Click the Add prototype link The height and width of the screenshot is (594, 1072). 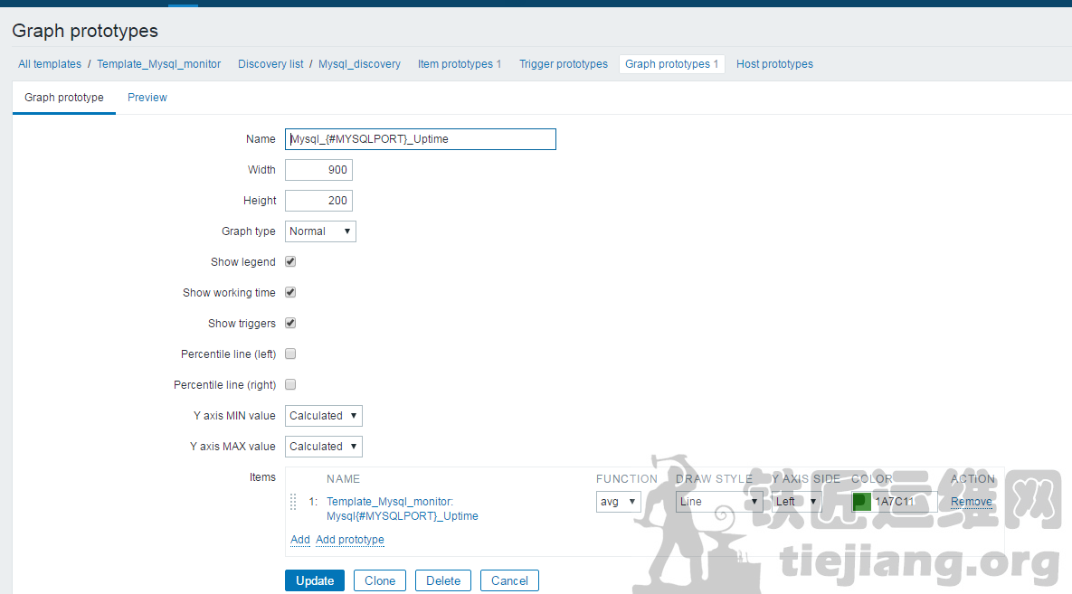(x=349, y=540)
